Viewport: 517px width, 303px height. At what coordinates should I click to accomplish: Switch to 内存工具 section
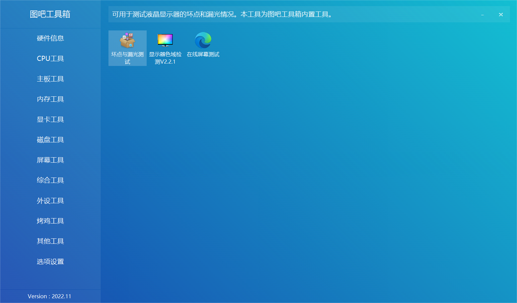pyautogui.click(x=50, y=99)
